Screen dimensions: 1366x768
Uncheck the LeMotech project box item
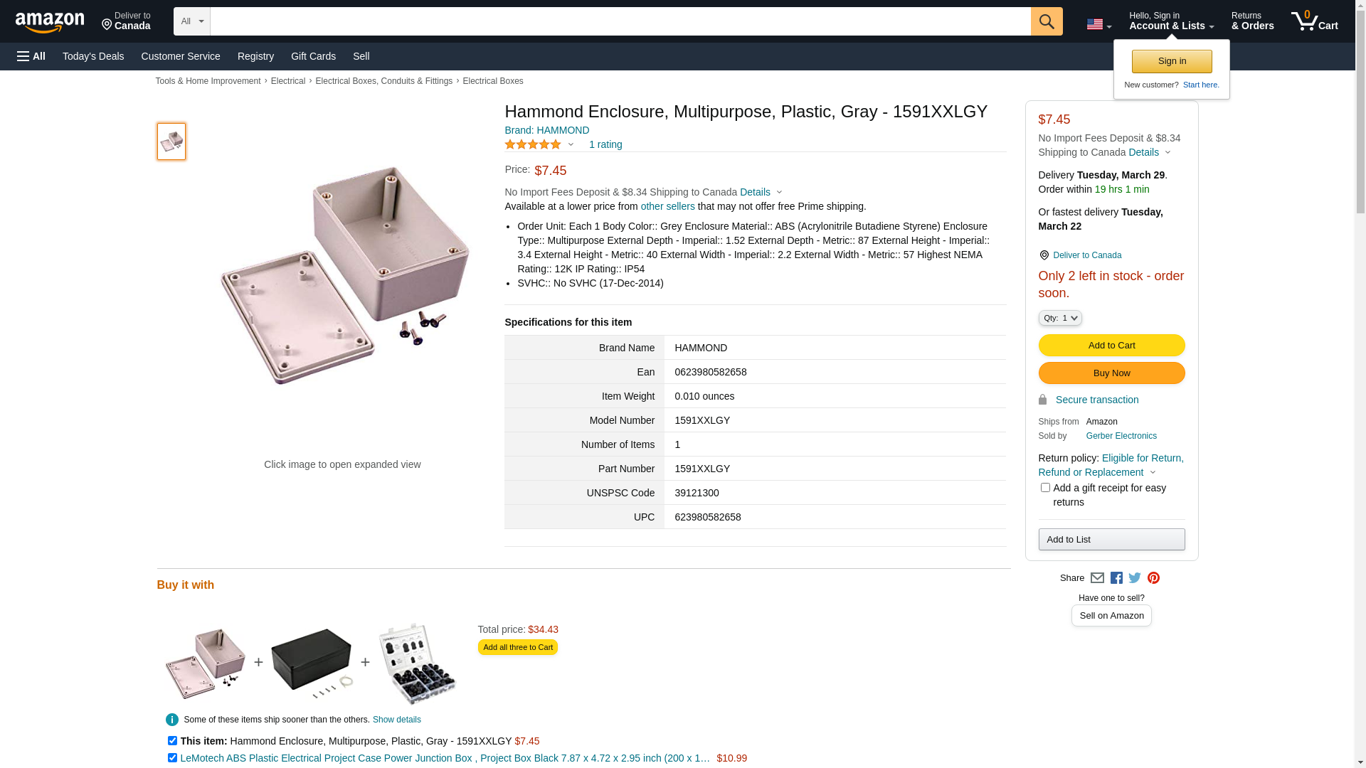[x=172, y=758]
